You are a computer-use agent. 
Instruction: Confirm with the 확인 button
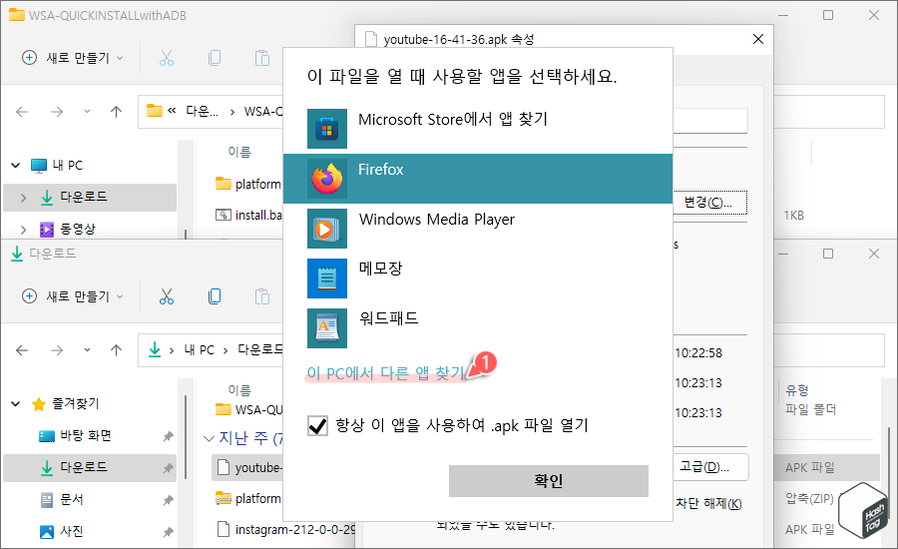[x=549, y=481]
